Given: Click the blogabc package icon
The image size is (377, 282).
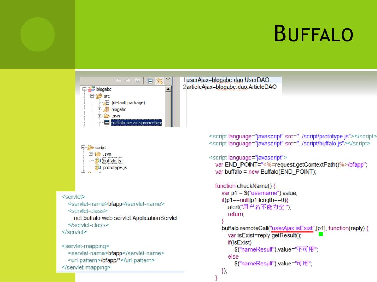Looking at the screenshot, I should 107,109.
